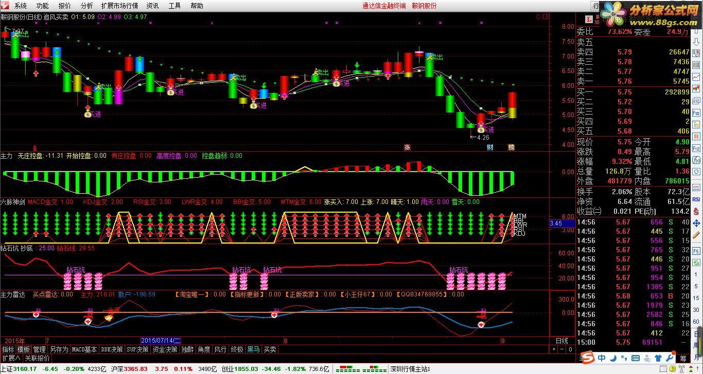Viewport: 703px width, 374px height.
Task: Click the red dollar sign icon
Action: (696, 211)
